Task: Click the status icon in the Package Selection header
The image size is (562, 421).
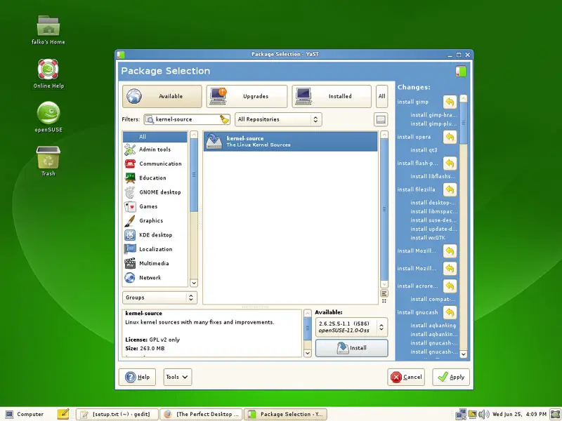Action: 461,72
